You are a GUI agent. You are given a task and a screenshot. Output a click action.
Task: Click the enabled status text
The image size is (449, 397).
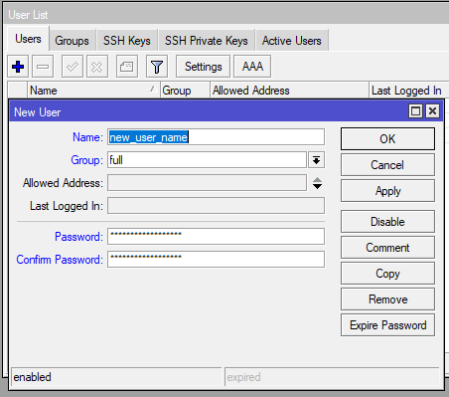(x=32, y=377)
